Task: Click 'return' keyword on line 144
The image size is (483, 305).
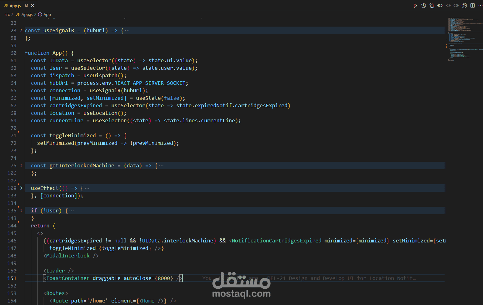Action: 40,226
